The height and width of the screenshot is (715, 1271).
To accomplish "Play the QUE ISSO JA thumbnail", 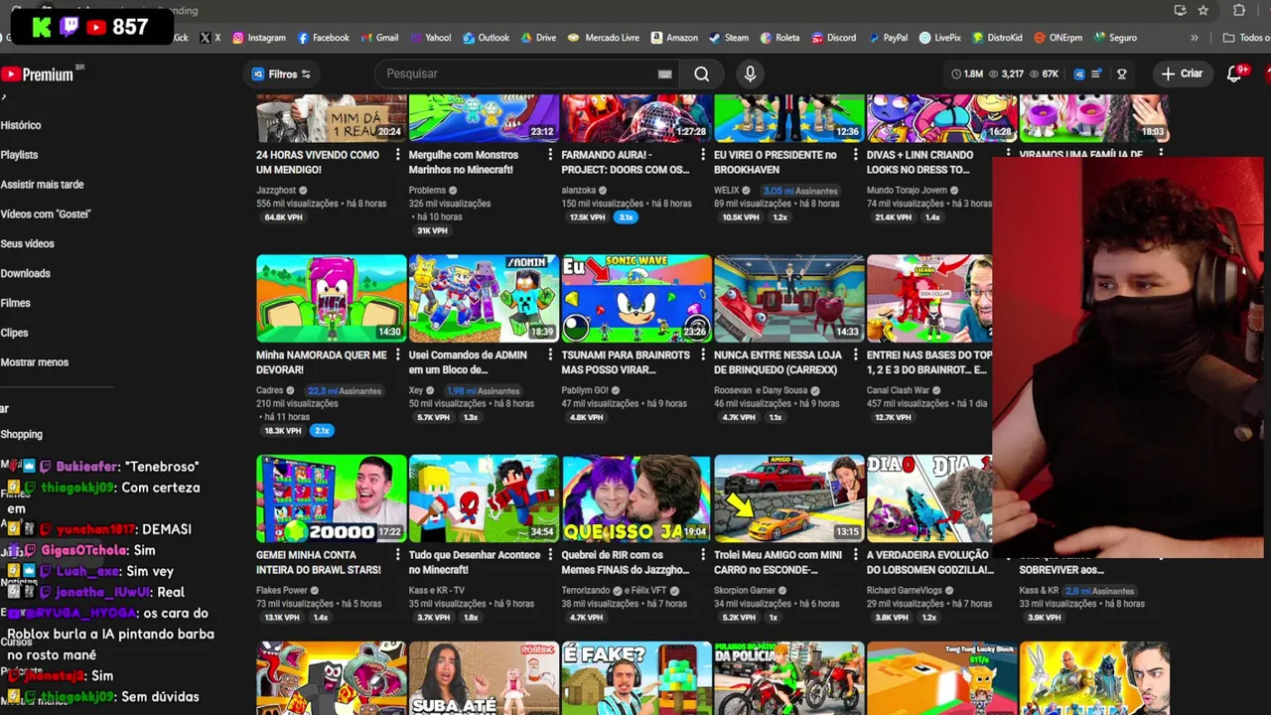I will (636, 499).
